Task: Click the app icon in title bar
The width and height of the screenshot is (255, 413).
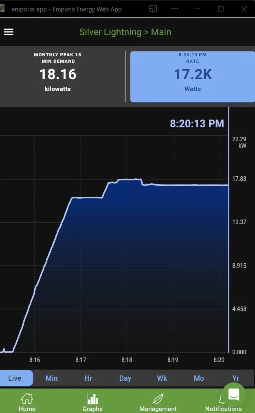Action: coord(2,9)
